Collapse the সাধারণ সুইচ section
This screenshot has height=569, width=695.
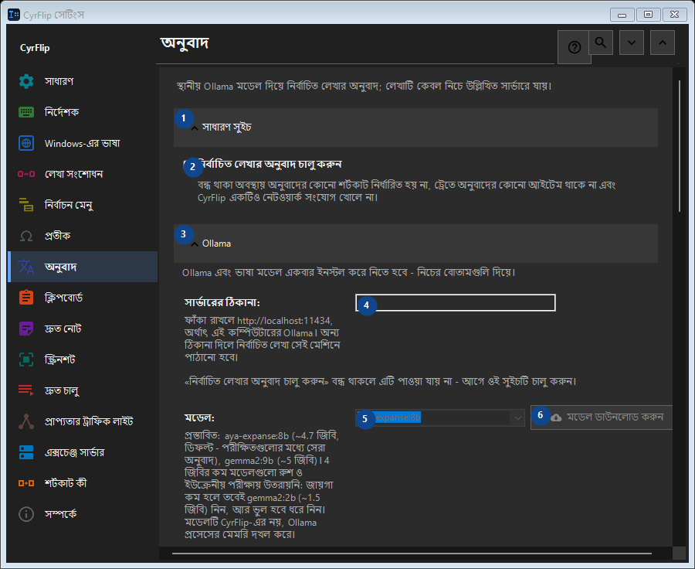click(415, 128)
